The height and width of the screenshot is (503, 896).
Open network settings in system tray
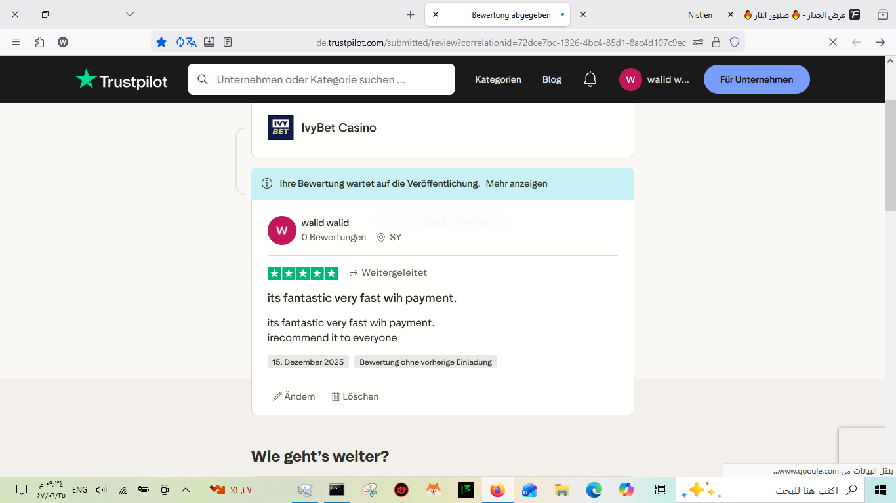pos(123,490)
